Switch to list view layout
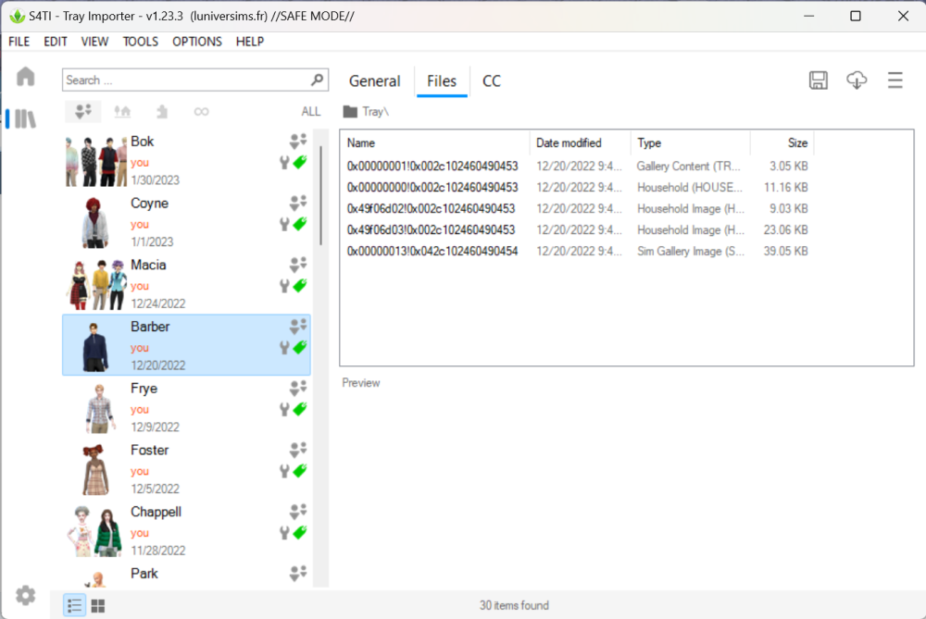 coord(74,605)
